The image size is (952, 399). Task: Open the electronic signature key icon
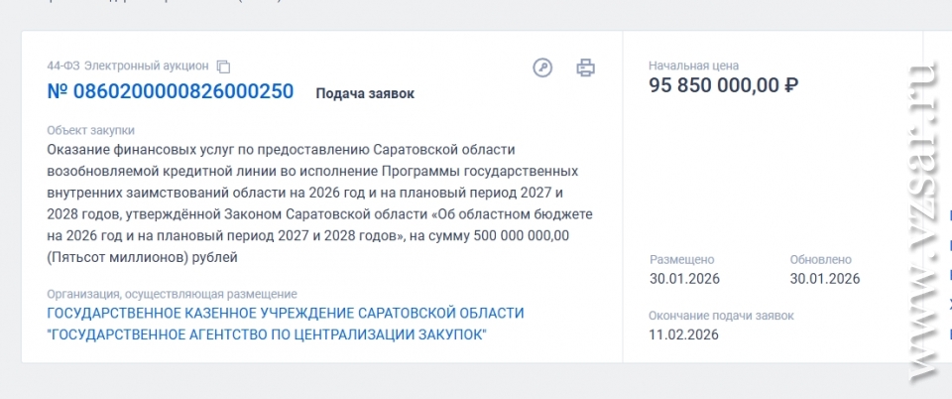(542, 67)
